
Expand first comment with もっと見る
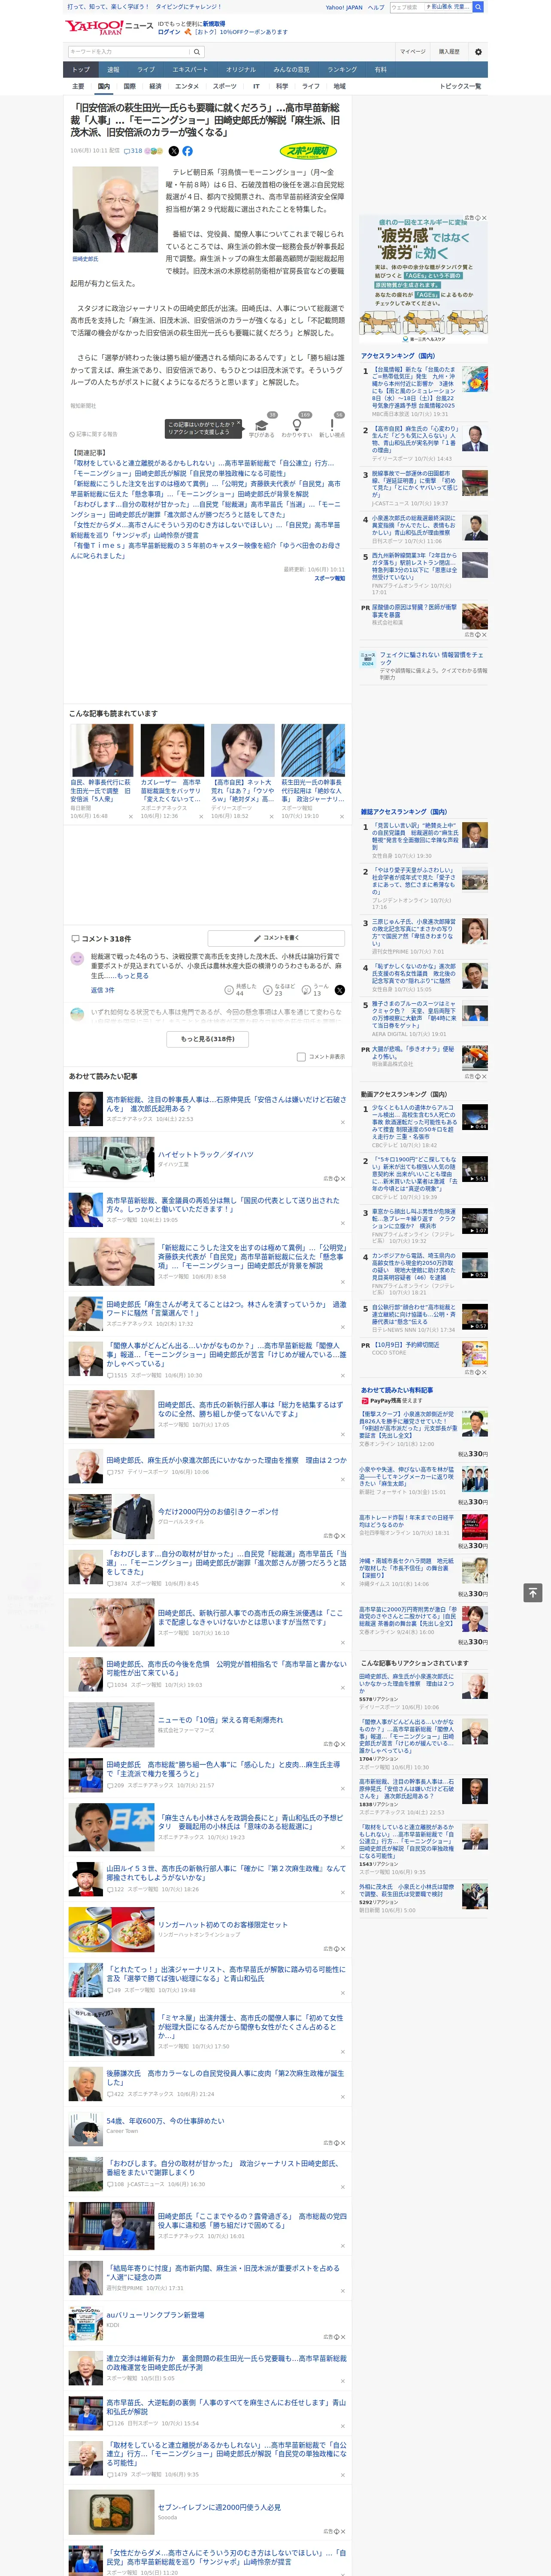point(134,975)
